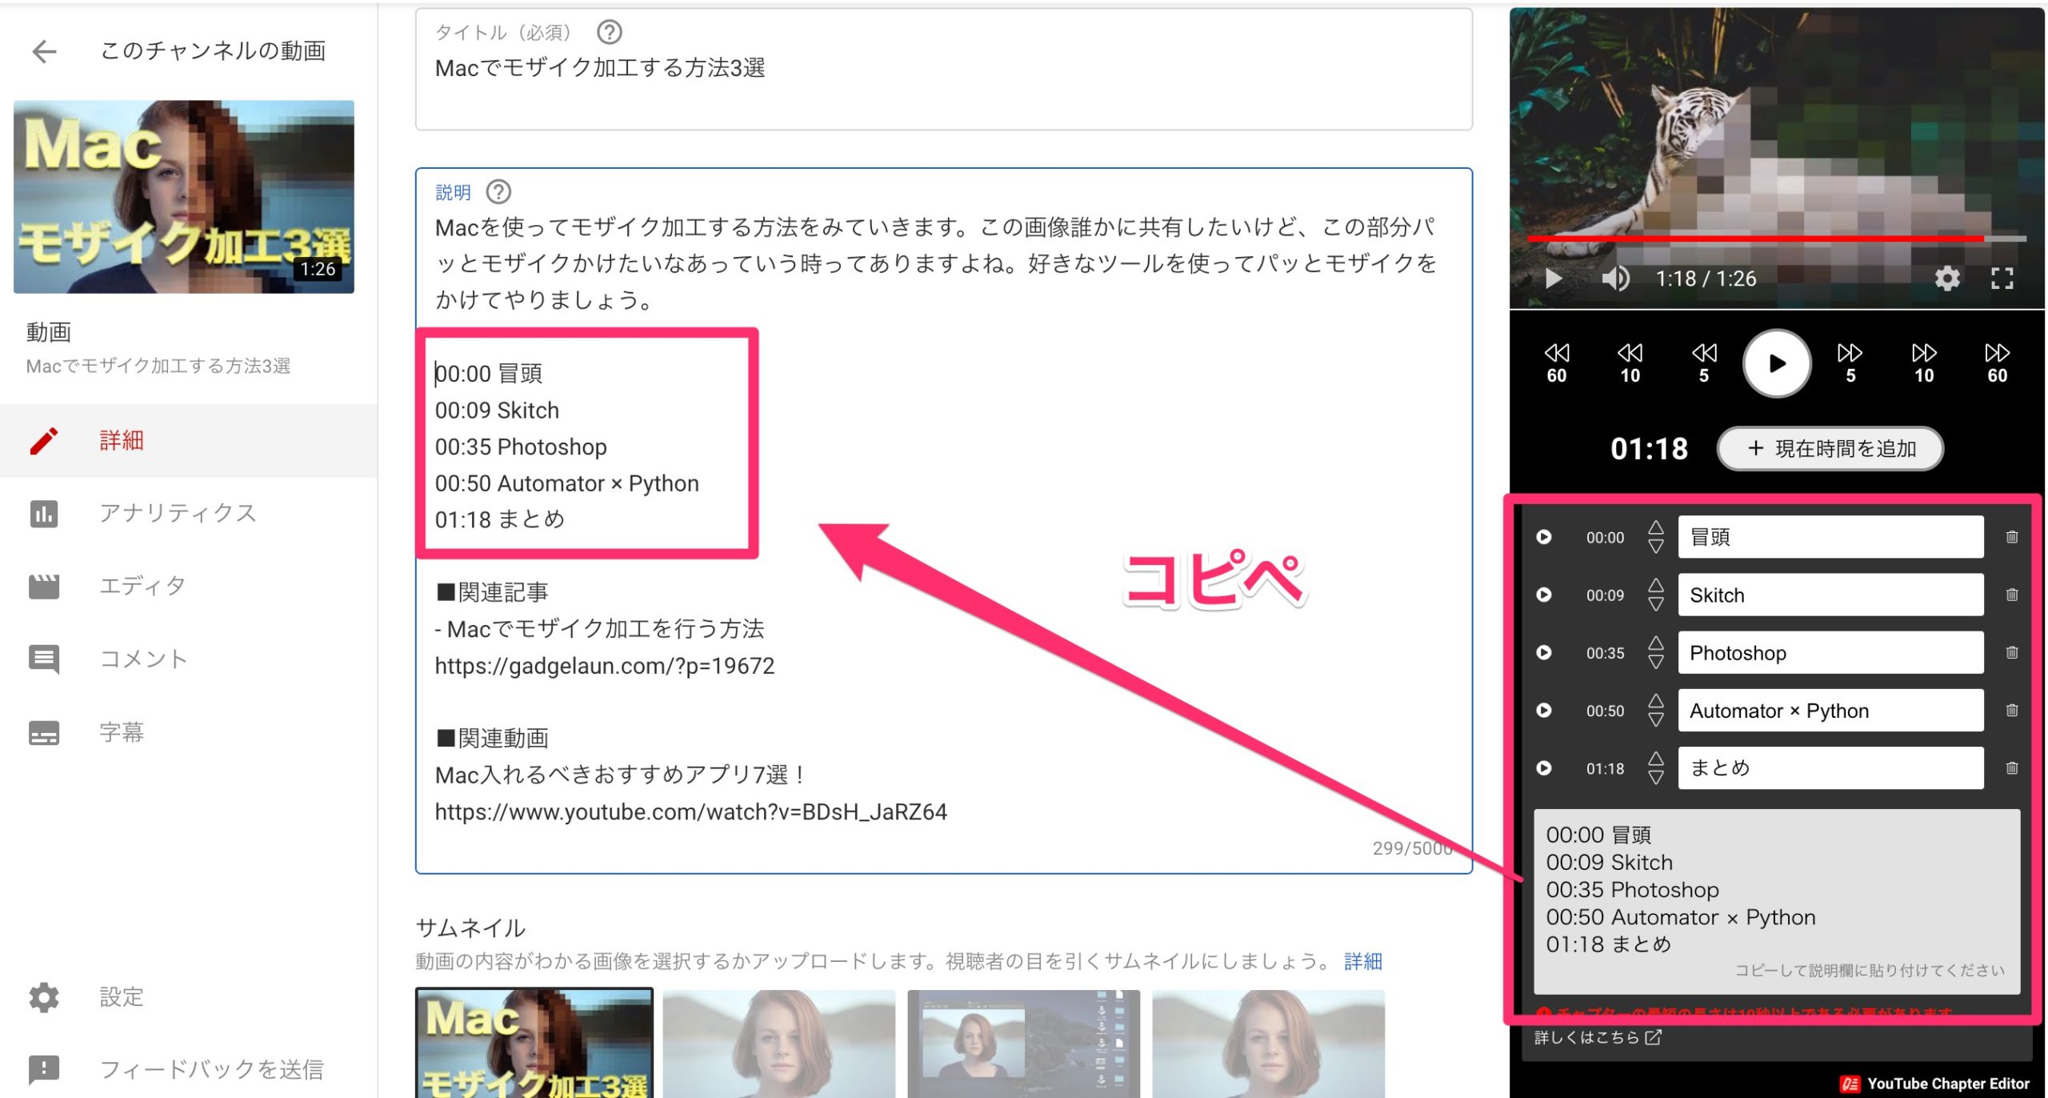The height and width of the screenshot is (1098, 2048).
Task: Mute the preview player volume
Action: (x=1614, y=279)
